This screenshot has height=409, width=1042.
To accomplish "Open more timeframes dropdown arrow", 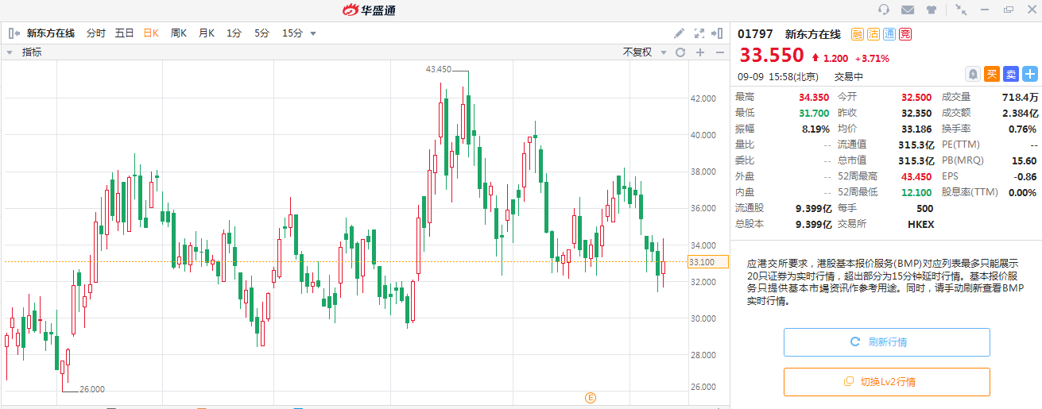I will coord(313,33).
